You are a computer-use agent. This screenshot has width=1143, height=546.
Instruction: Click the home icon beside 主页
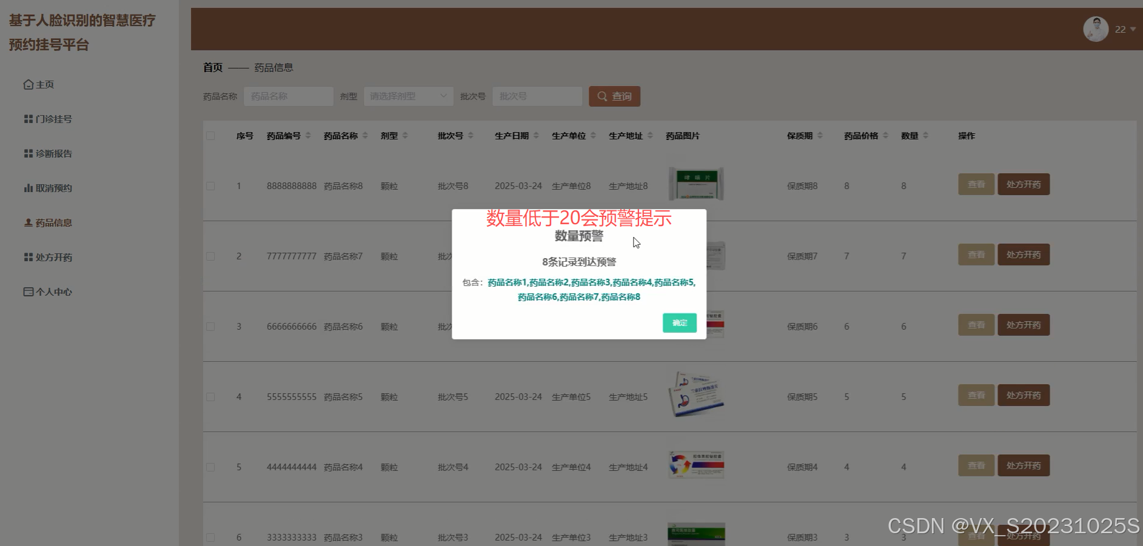28,85
